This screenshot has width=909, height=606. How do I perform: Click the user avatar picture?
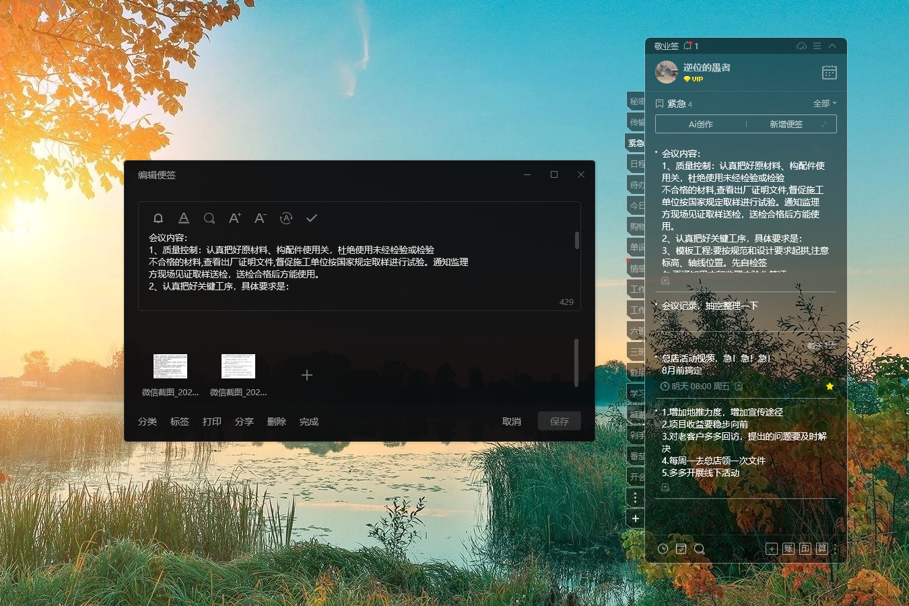(x=667, y=72)
